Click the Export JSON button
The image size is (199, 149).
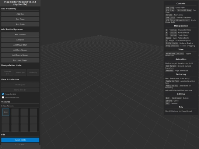click(x=20, y=140)
